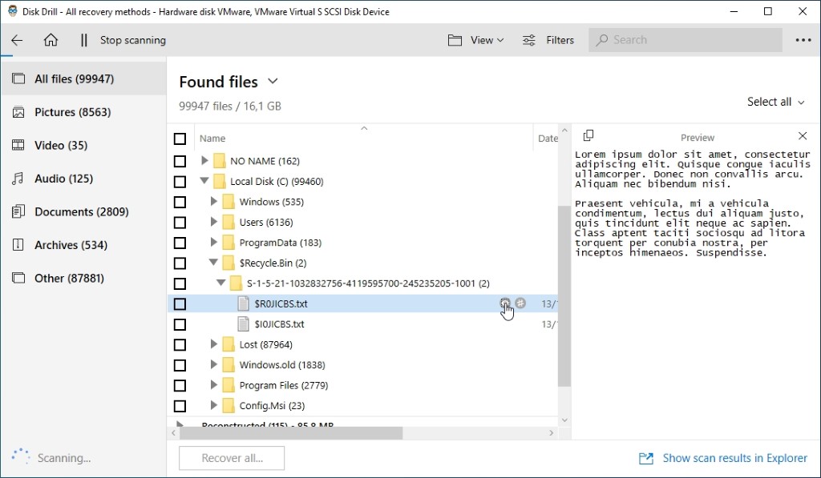The width and height of the screenshot is (821, 478).
Task: Select the Pictures (8563) category
Action: coord(83,112)
